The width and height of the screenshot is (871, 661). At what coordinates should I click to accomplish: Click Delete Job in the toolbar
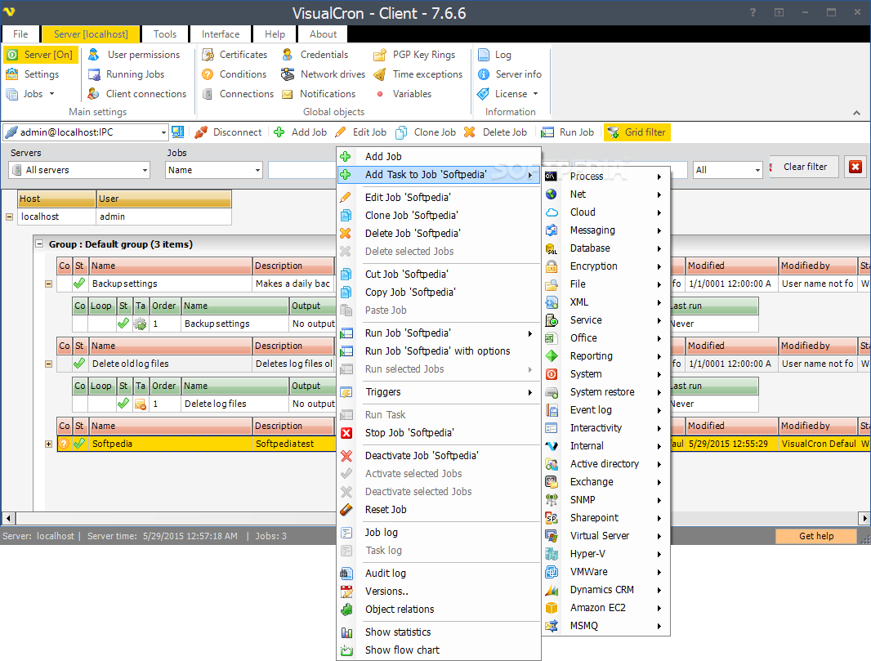(495, 132)
